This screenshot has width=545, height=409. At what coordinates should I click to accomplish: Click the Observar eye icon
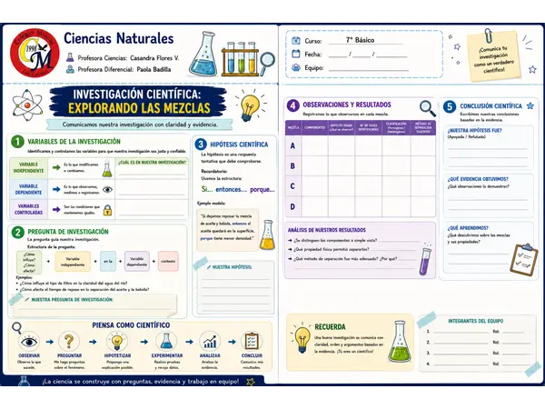pos(29,342)
